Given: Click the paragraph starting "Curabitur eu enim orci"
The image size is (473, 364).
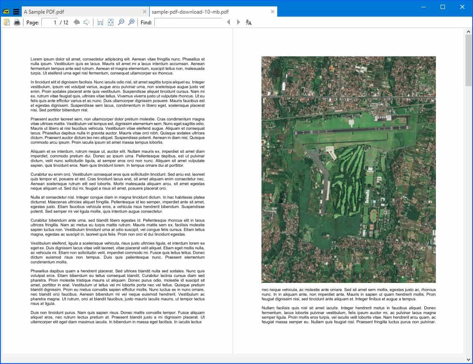Looking at the screenshot, I should pyautogui.click(x=117, y=181).
